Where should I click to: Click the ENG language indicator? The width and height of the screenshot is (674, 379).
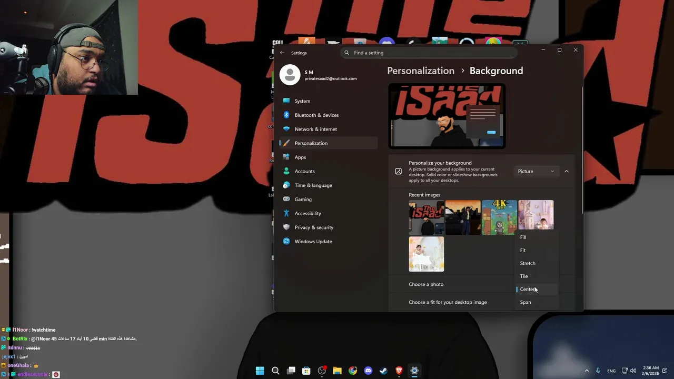click(611, 371)
